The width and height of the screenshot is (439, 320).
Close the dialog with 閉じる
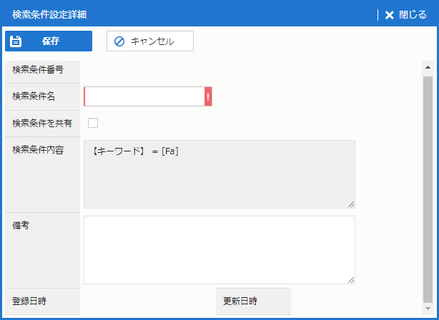[405, 14]
